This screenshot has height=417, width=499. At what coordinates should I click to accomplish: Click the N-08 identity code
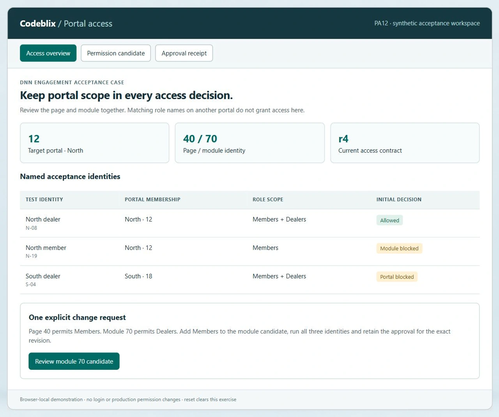click(x=31, y=228)
